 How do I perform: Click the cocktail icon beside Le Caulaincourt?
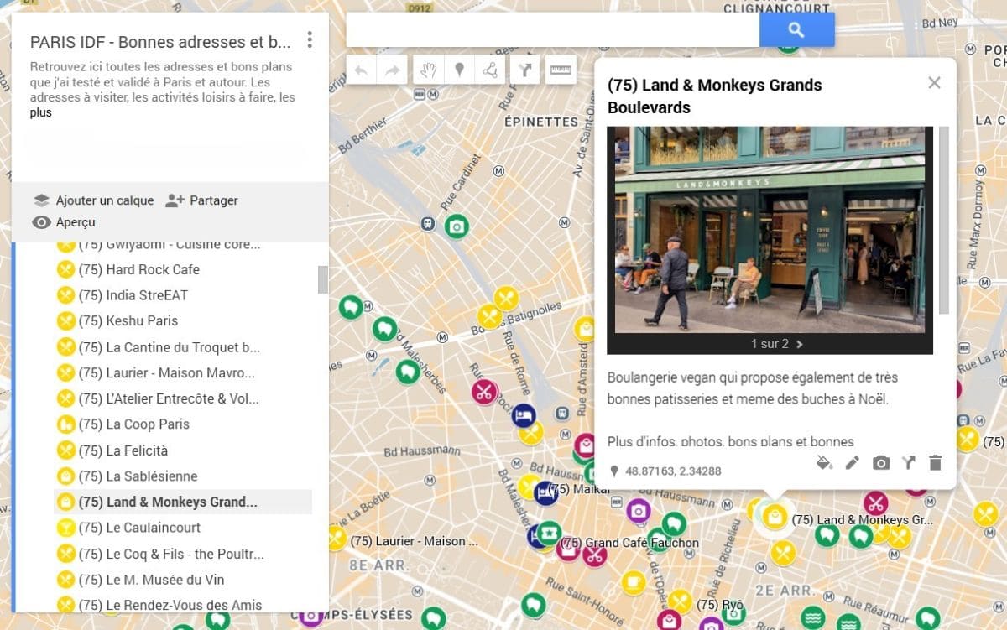[x=65, y=528]
